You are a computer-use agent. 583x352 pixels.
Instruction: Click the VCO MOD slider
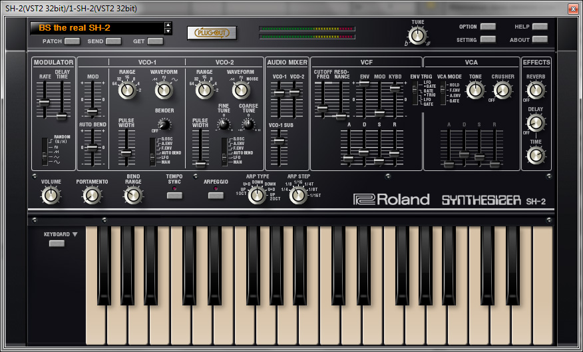[x=93, y=110]
